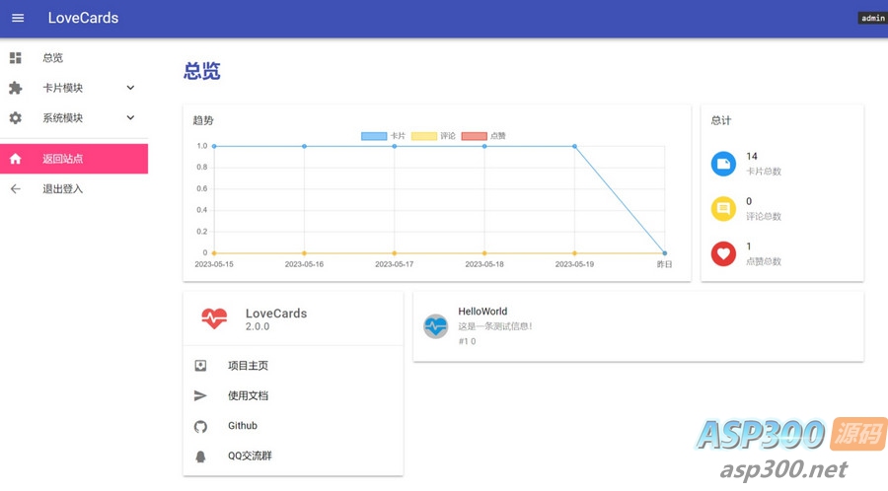Screen dimensions: 888x491
Task: Toggle 点赞 series in chart legend
Action: [x=484, y=136]
